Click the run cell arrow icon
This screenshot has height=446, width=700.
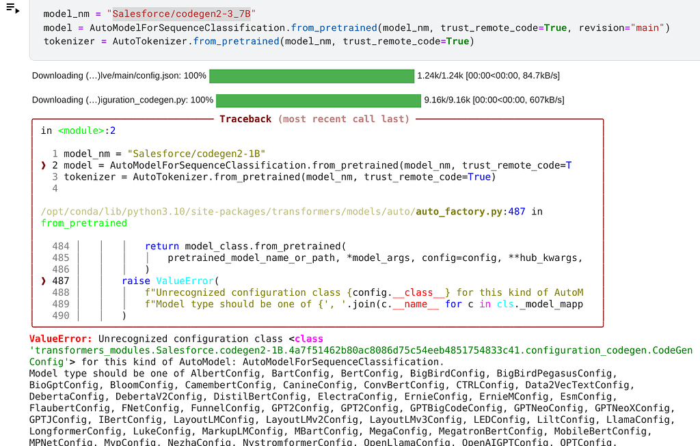(18, 12)
